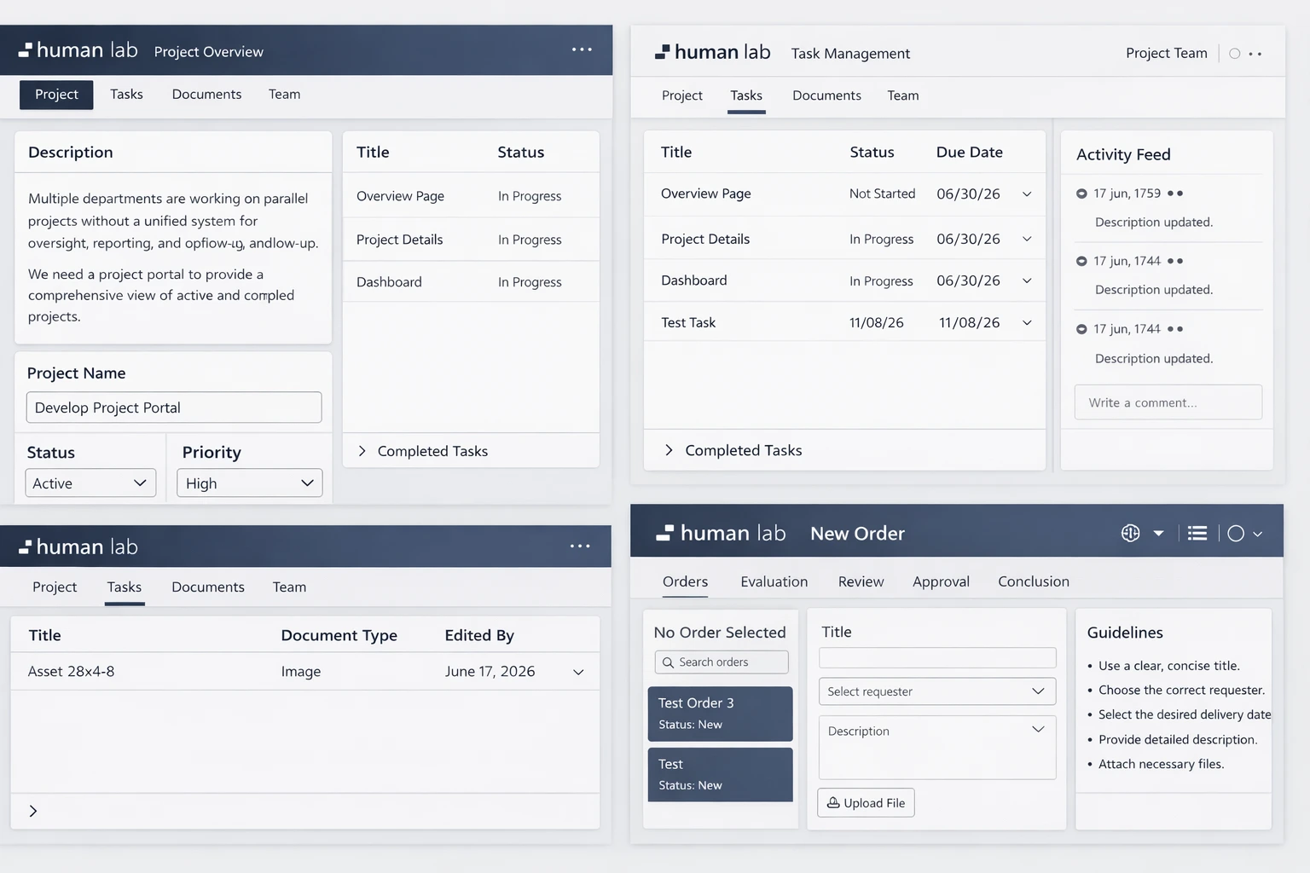Image resolution: width=1310 pixels, height=873 pixels.
Task: Switch to the Evaluation tab
Action: click(774, 581)
